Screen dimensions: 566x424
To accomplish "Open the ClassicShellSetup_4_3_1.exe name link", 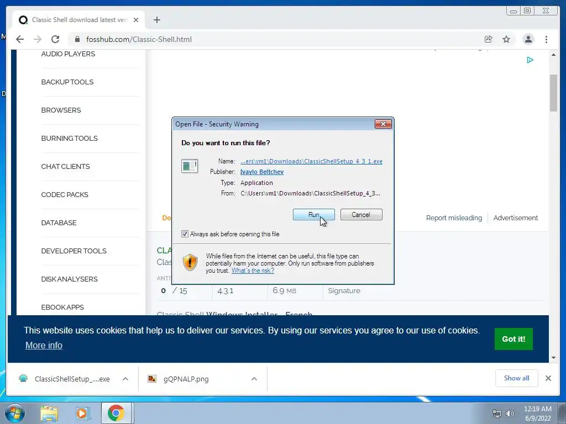I will coord(311,161).
